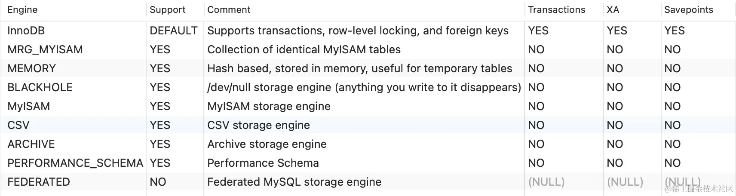Screen dimensions: 736x196
Task: Select the FEDERATED engine cell
Action: [x=39, y=182]
